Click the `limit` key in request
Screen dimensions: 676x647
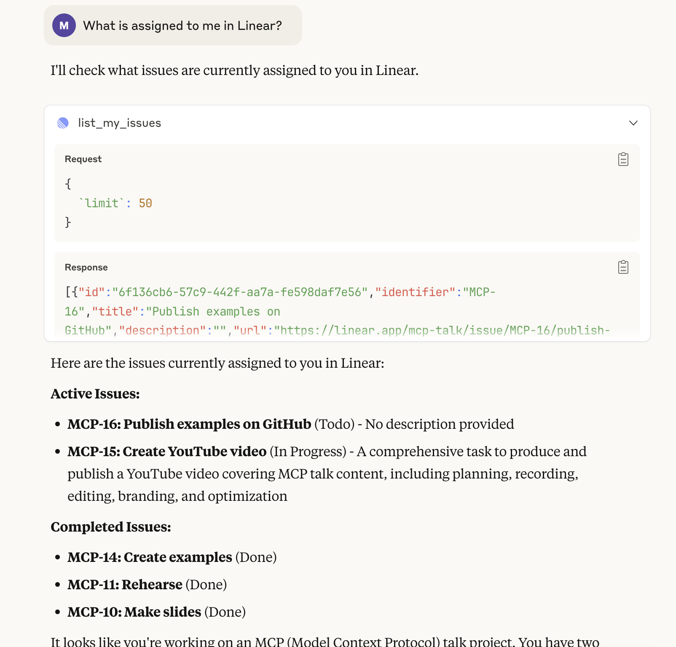coord(102,203)
